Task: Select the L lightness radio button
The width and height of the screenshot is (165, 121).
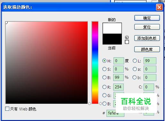Action: point(135,61)
